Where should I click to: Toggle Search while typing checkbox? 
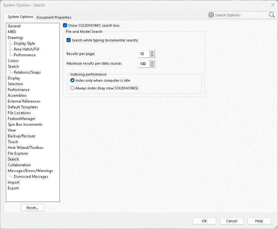[68, 40]
